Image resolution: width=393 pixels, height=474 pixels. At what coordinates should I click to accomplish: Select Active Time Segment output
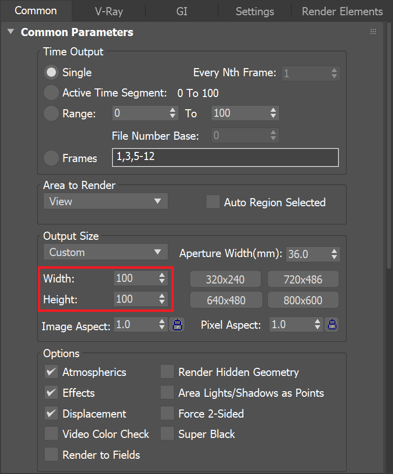[51, 92]
